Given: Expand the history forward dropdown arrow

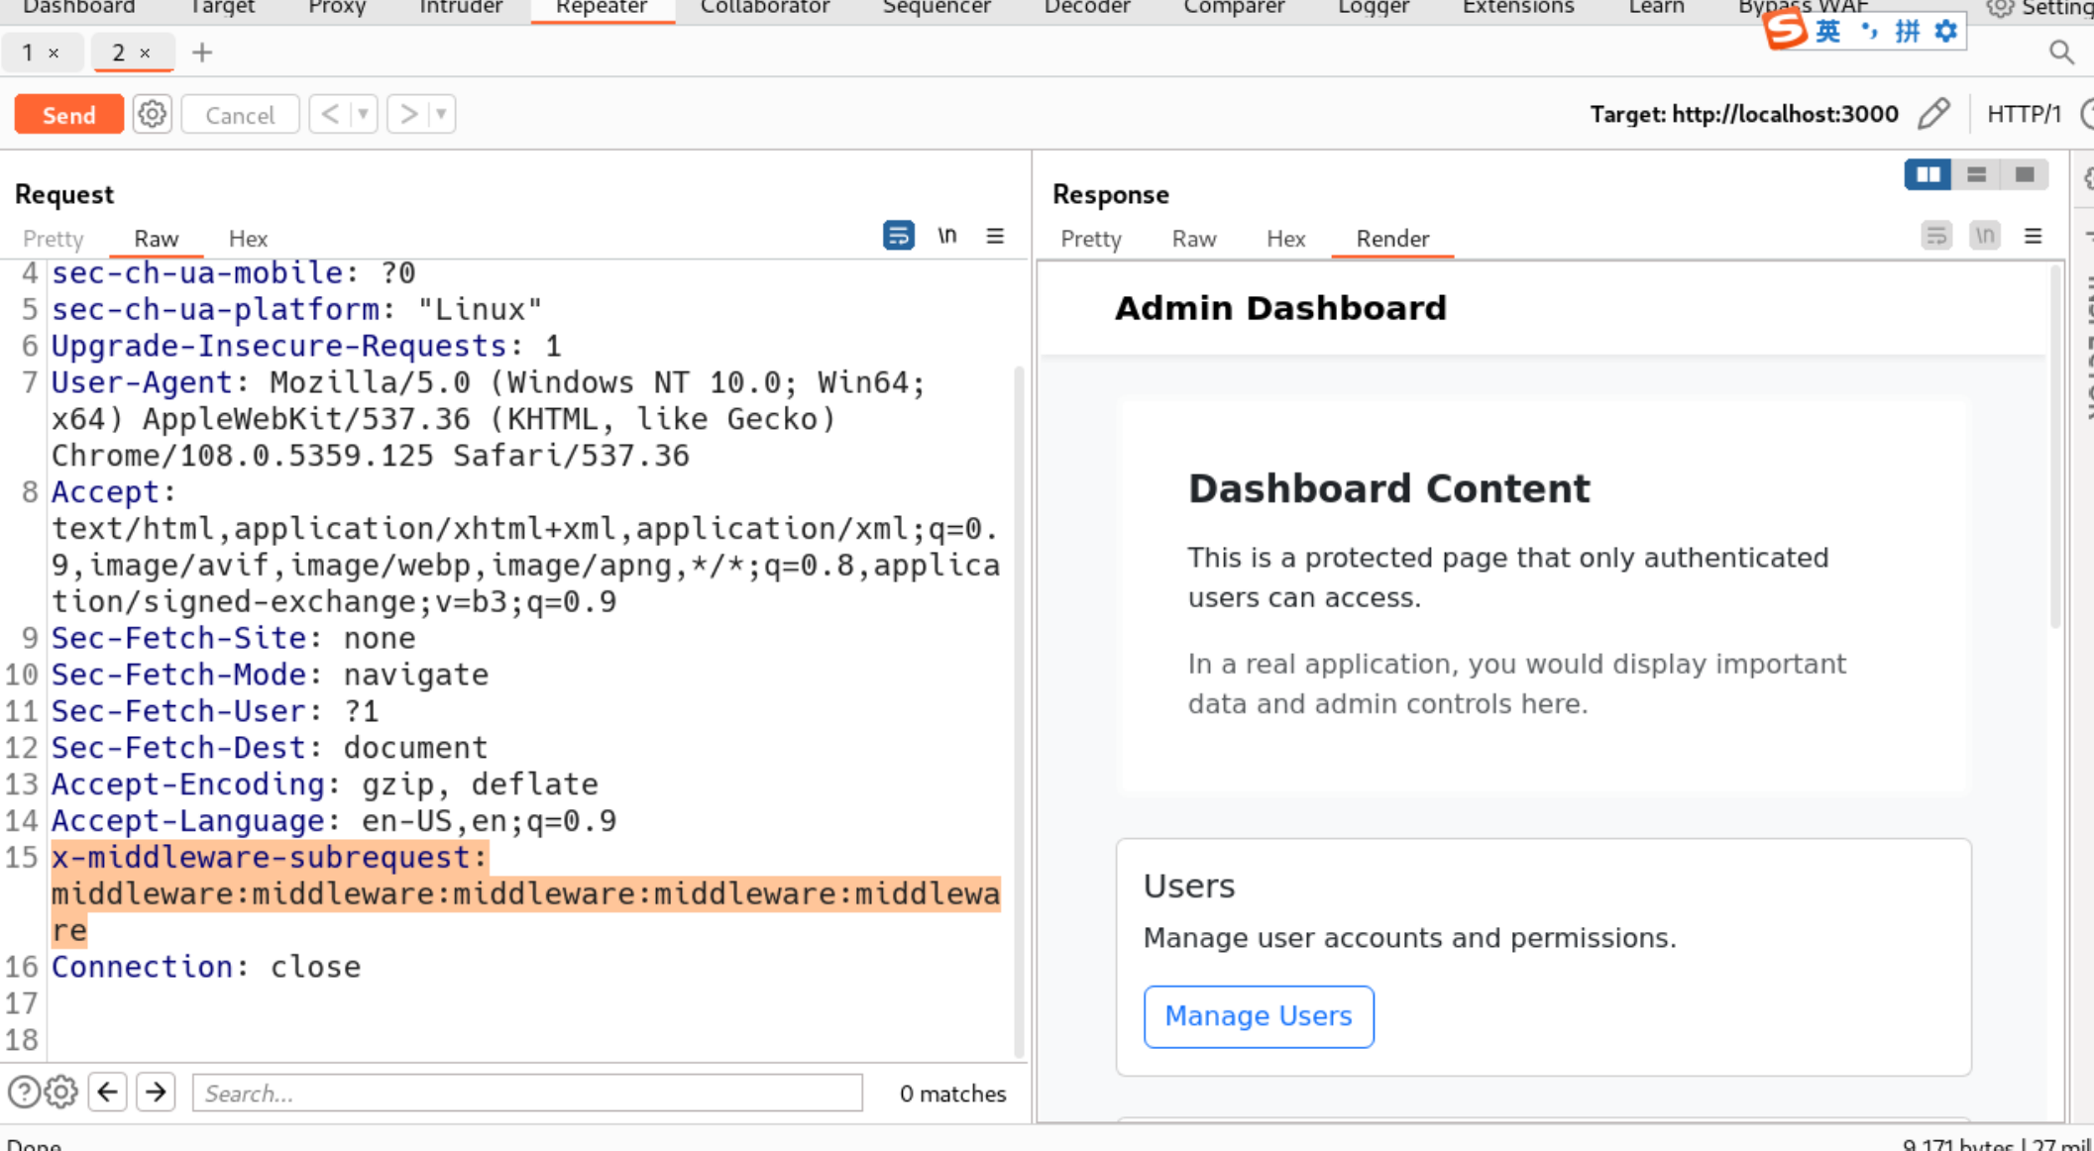Looking at the screenshot, I should click(x=441, y=115).
